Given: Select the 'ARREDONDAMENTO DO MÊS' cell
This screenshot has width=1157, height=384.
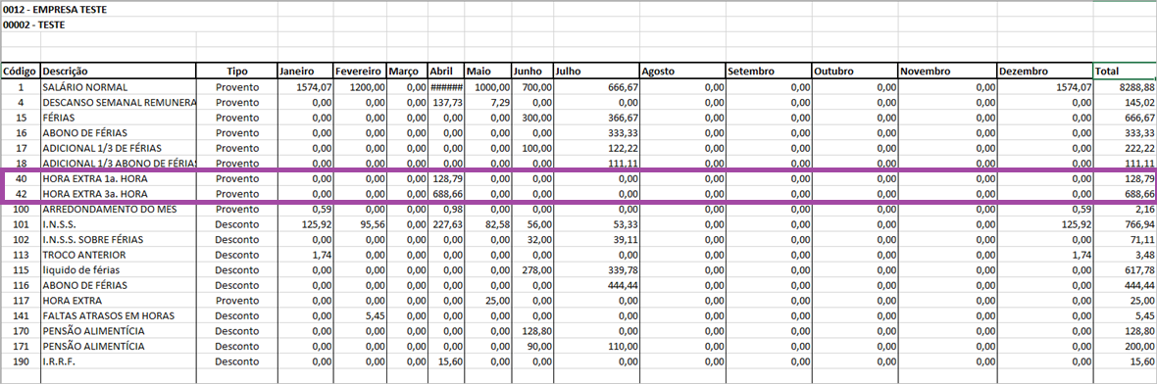Looking at the screenshot, I should (119, 209).
